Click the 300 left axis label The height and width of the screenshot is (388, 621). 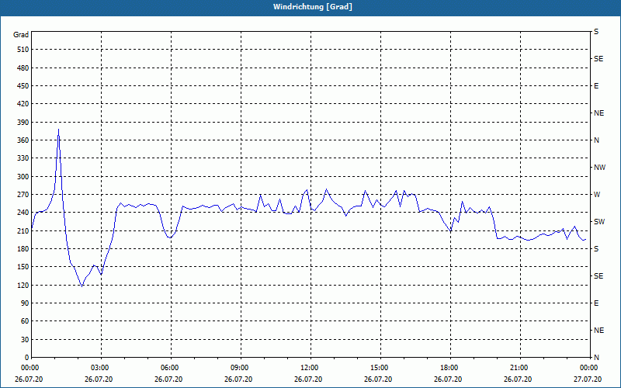(x=23, y=177)
